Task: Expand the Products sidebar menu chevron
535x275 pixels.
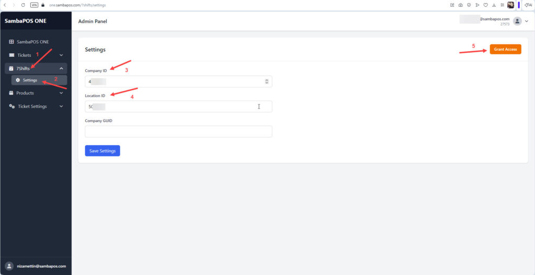Action: [61, 93]
